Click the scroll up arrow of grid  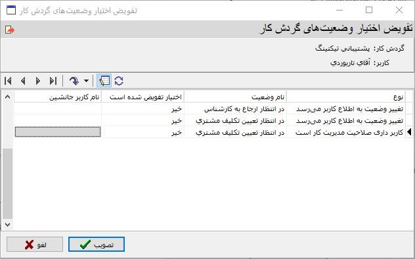(x=7, y=97)
